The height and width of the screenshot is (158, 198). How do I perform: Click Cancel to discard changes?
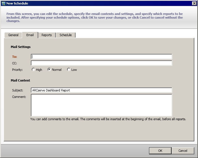(x=183, y=151)
